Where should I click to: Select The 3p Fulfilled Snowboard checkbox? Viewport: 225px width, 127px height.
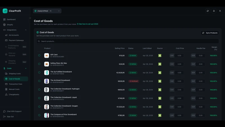(39, 73)
